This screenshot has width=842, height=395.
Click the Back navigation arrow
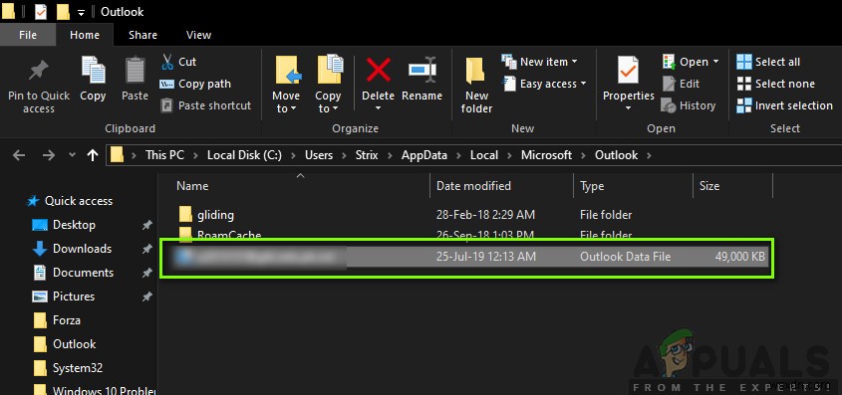[19, 155]
